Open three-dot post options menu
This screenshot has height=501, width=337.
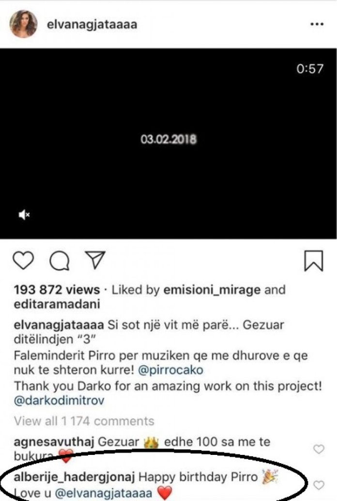(x=316, y=24)
